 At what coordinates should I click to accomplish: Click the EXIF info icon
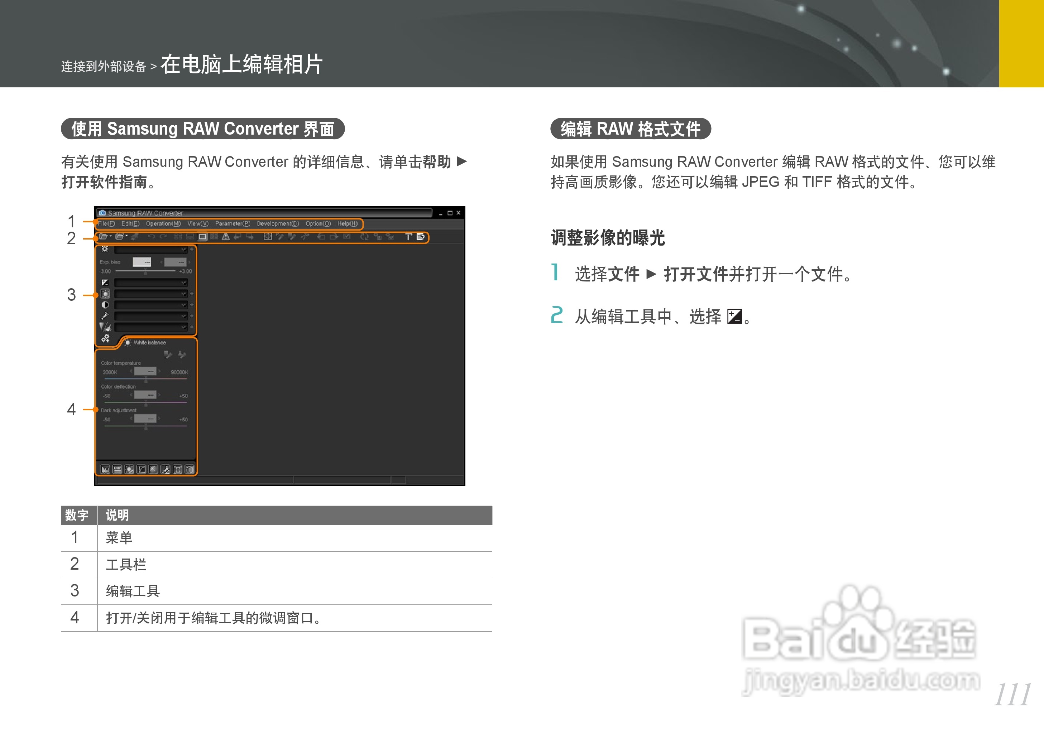point(117,469)
